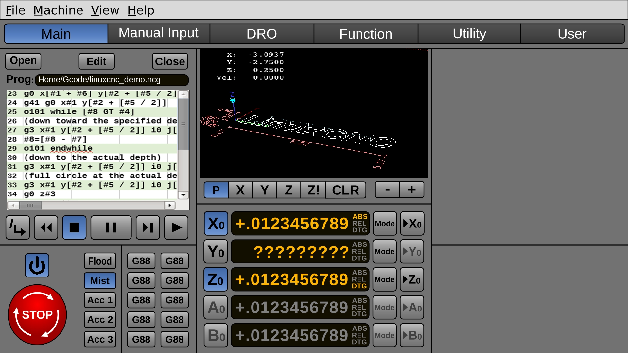Toggle Mist coolant
628x353 pixels.
coord(100,280)
